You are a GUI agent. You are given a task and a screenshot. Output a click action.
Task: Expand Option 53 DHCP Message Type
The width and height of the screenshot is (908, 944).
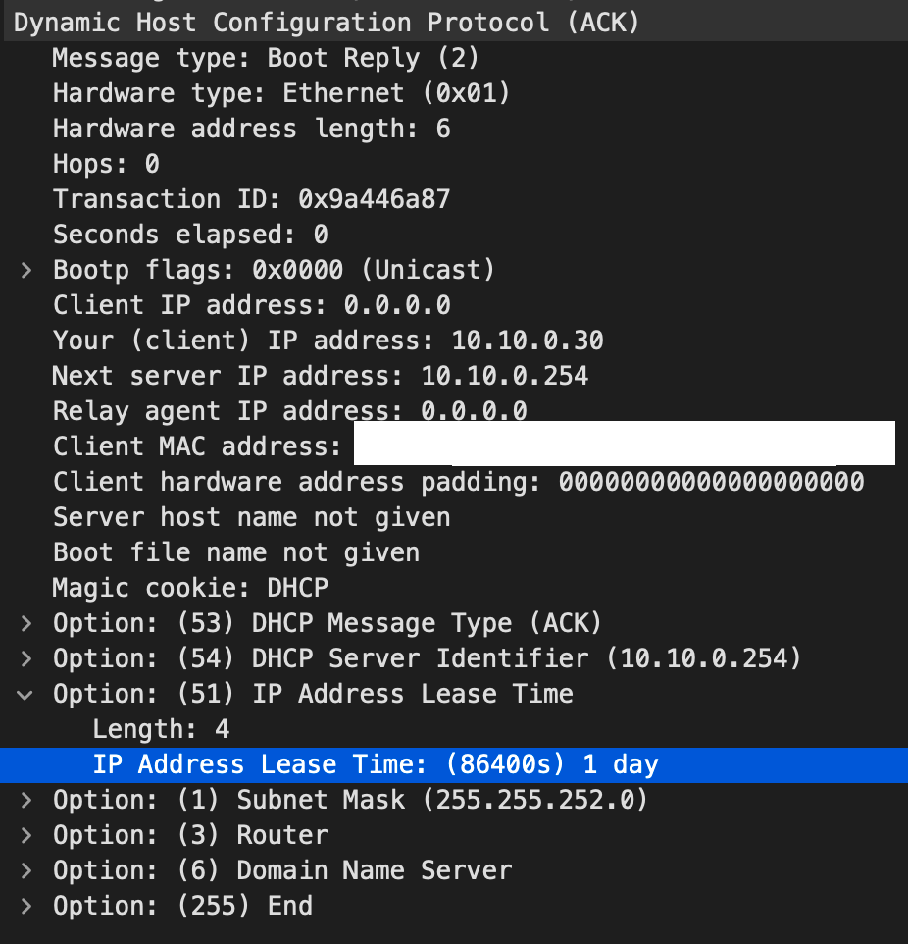tap(25, 624)
